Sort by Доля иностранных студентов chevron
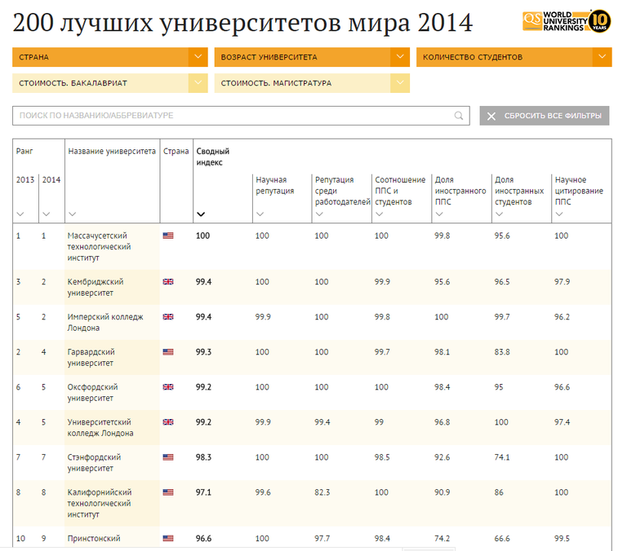Image resolution: width=627 pixels, height=551 pixels. tap(499, 214)
